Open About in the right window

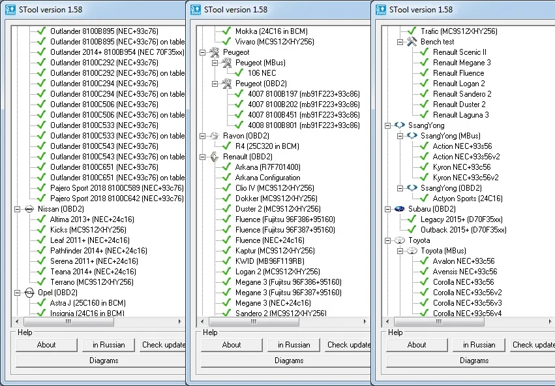(417, 345)
